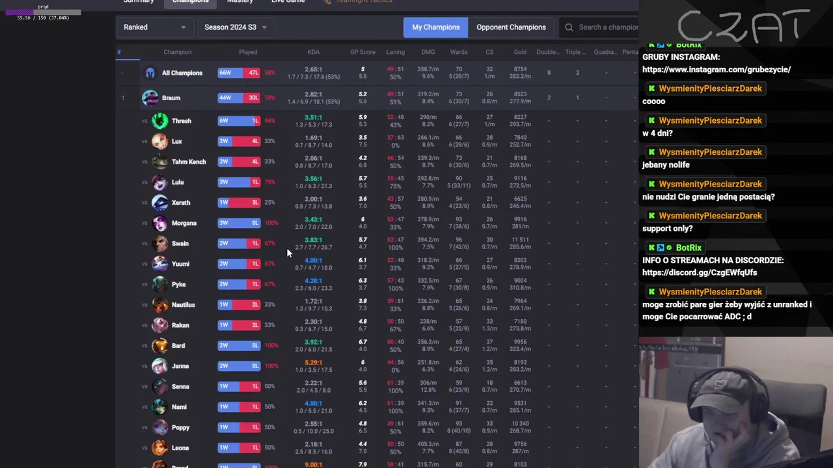
Task: Sort by the Wards column header
Action: pyautogui.click(x=459, y=52)
